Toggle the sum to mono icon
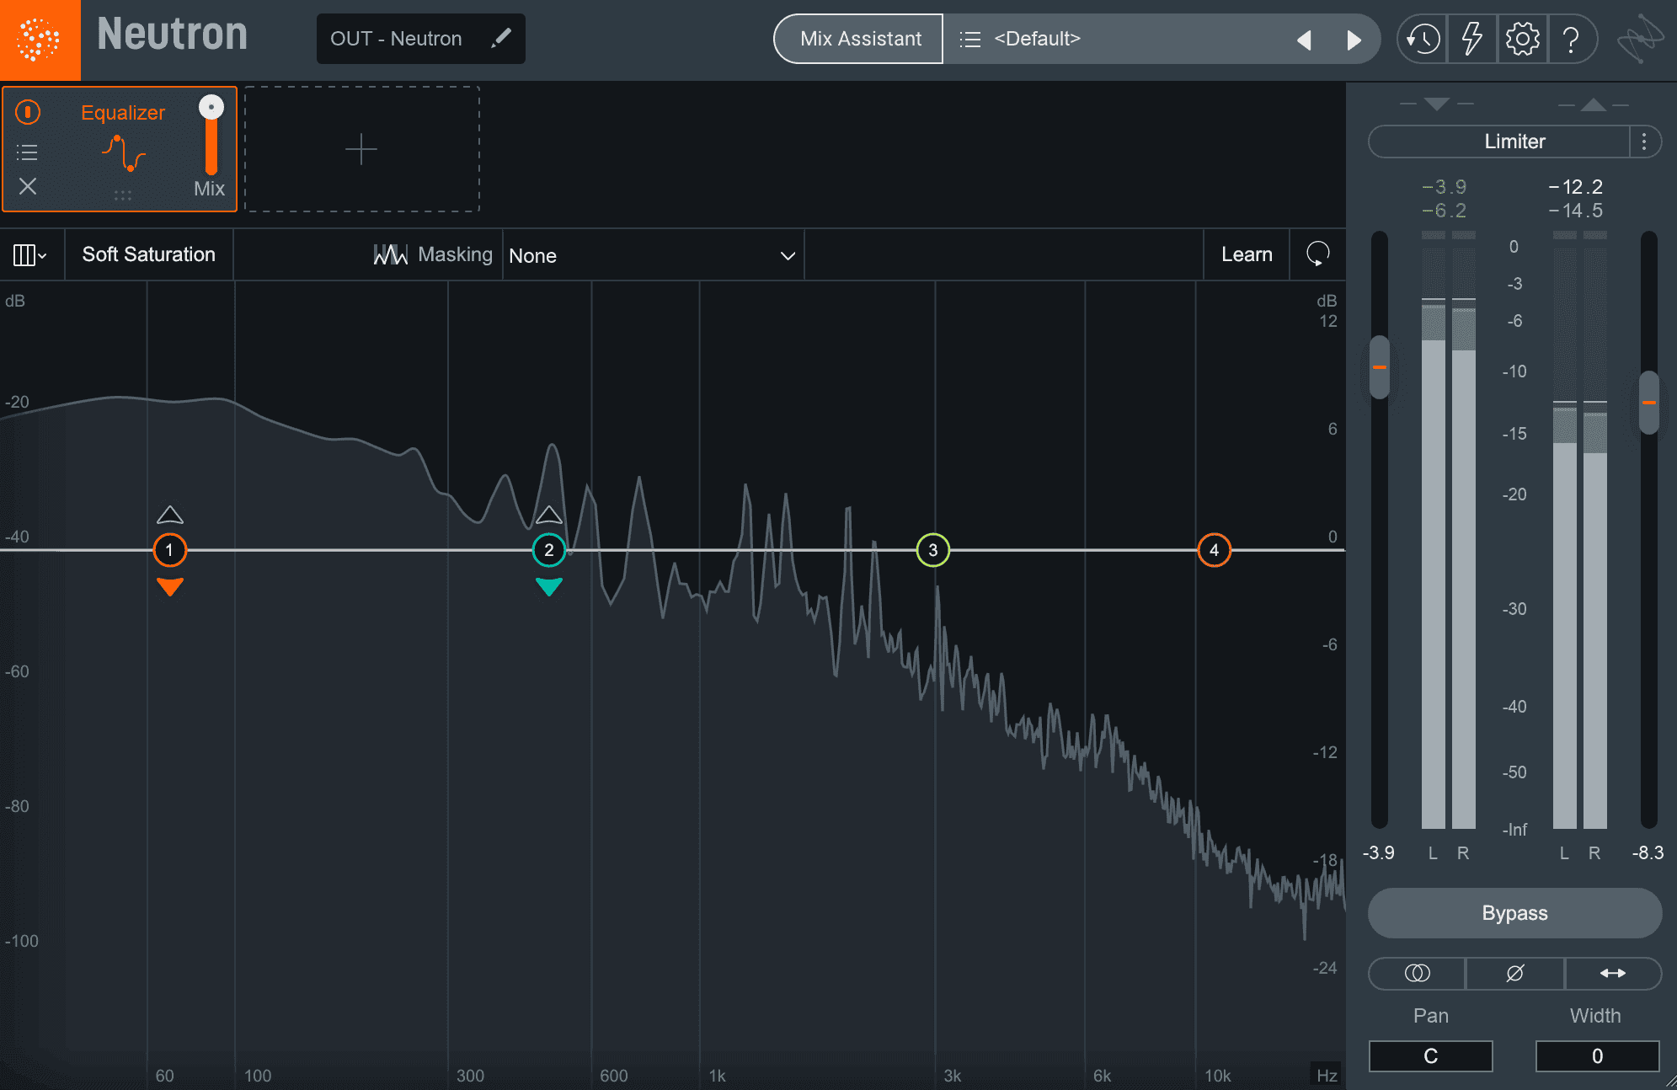Screen dimensions: 1677x1090 point(1418,973)
